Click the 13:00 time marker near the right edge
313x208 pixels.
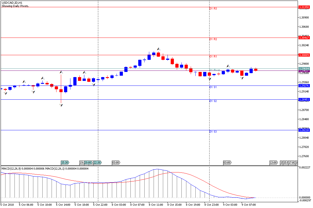point(274,163)
